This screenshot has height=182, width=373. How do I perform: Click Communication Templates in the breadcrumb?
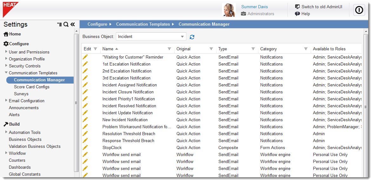143,24
